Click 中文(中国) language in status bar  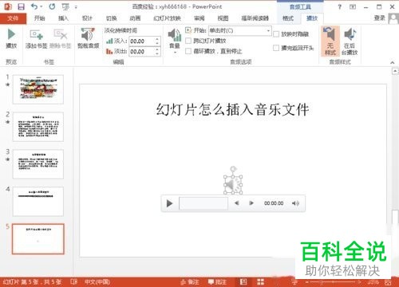pos(97,282)
